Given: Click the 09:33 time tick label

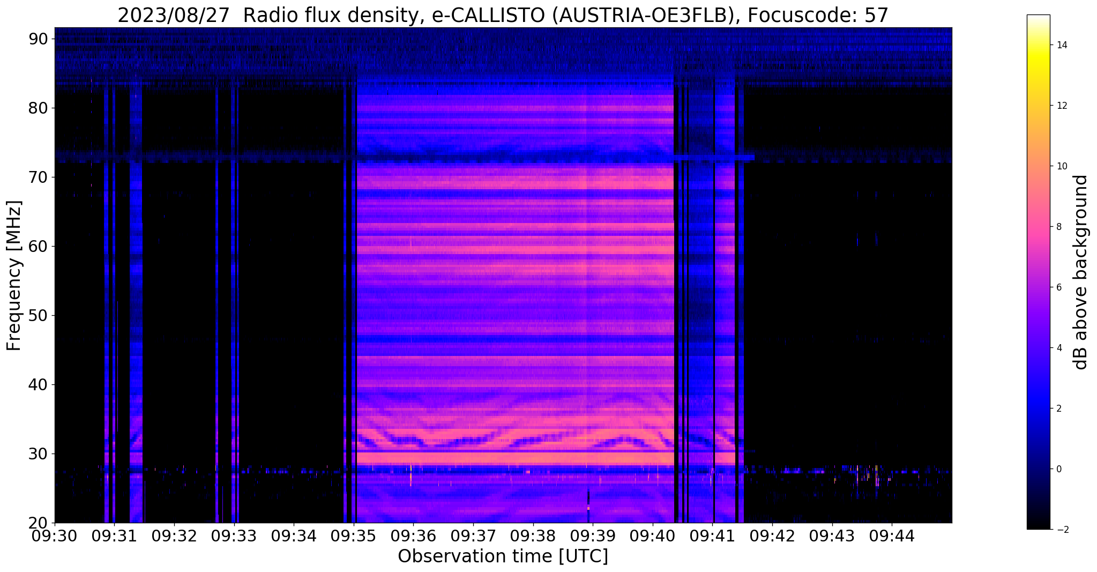Looking at the screenshot, I should click(x=234, y=537).
